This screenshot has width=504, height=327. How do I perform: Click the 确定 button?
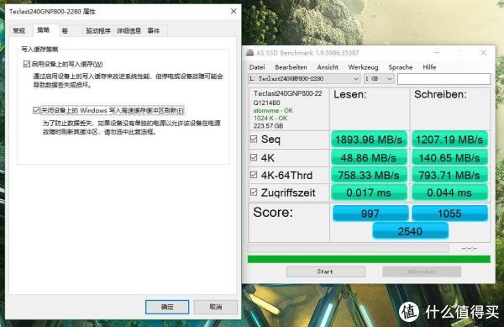click(167, 307)
